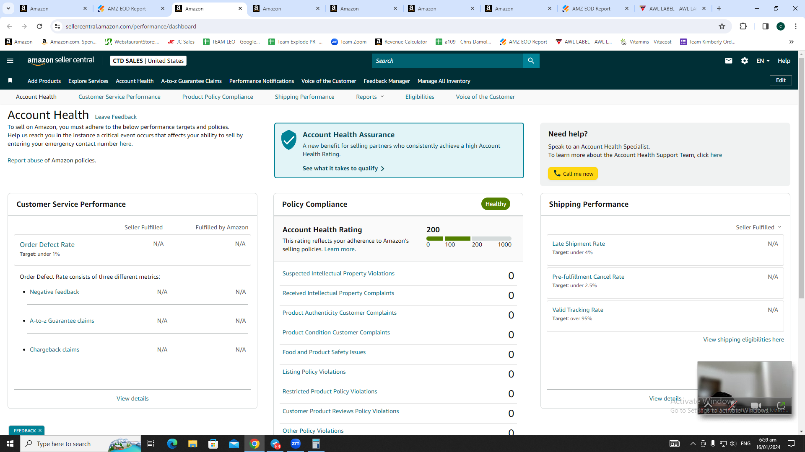Viewport: 805px width, 452px height.
Task: Click the bookmark flag icon in favorites bar
Action: click(x=10, y=80)
